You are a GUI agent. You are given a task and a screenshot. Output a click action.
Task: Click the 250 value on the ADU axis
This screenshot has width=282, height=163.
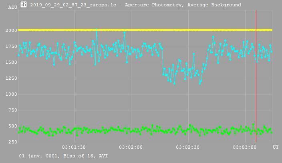click(13, 142)
